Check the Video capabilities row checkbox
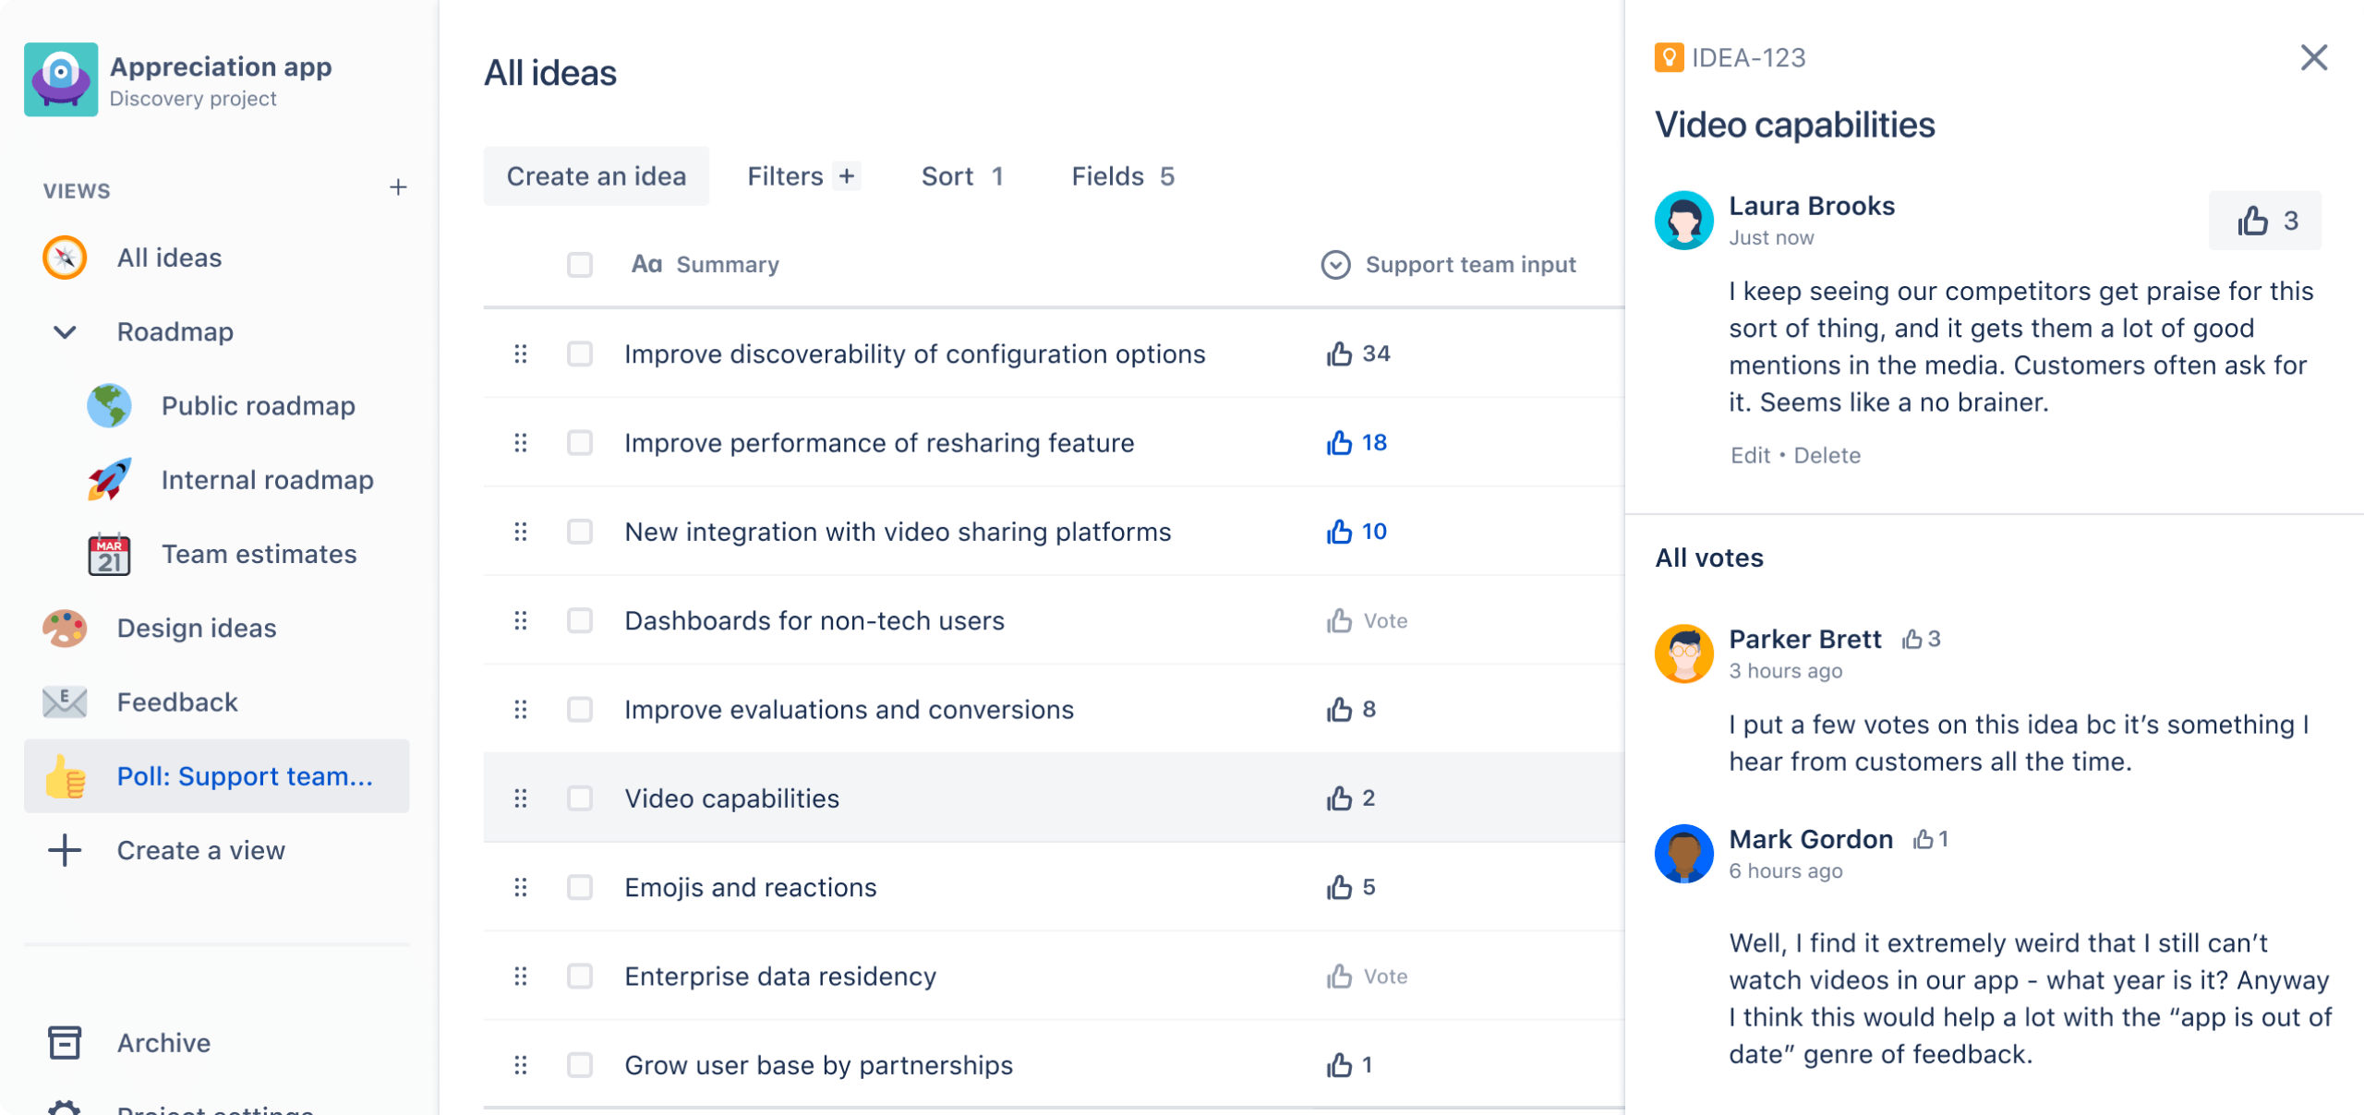This screenshot has height=1115, width=2364. click(x=580, y=798)
